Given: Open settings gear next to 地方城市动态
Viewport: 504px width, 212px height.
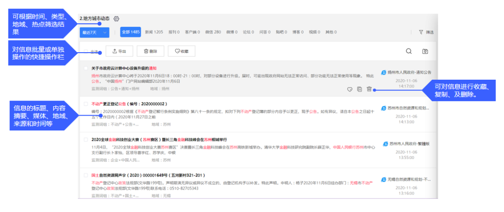Looking at the screenshot, I should [x=117, y=19].
